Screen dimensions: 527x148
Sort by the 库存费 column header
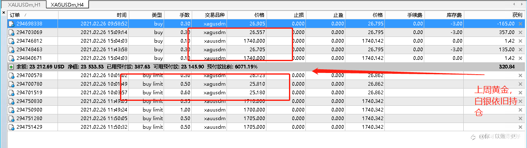point(444,15)
